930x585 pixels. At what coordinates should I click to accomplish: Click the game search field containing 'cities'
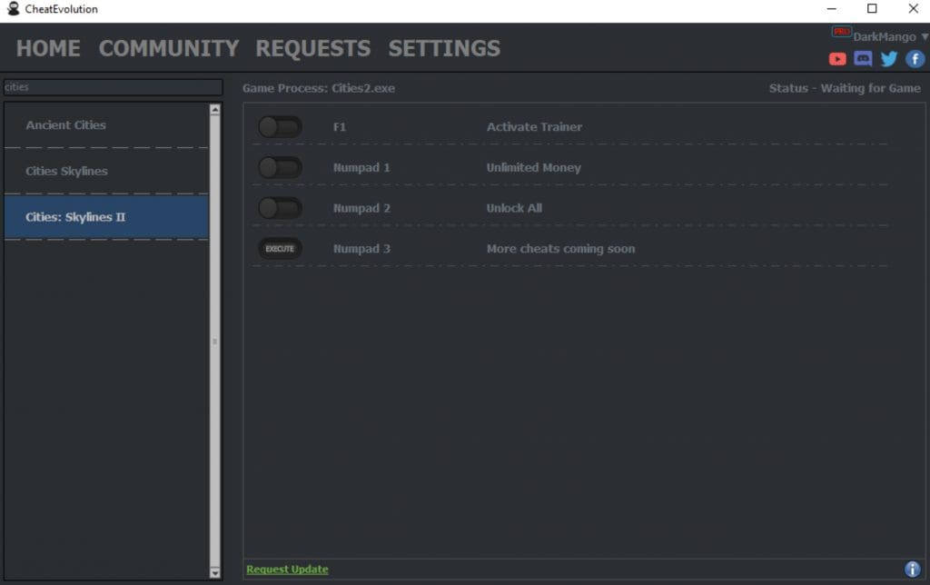click(x=113, y=87)
